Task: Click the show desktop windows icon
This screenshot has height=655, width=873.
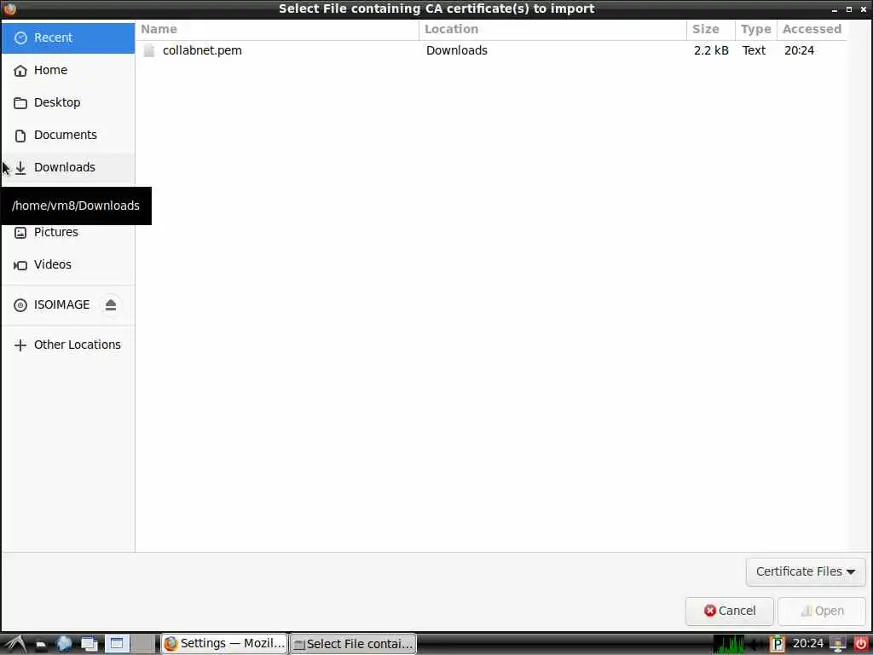Action: [x=89, y=645]
